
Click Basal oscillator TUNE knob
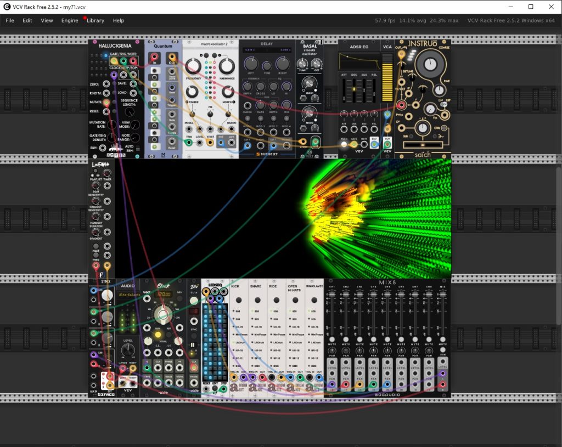[x=302, y=64]
